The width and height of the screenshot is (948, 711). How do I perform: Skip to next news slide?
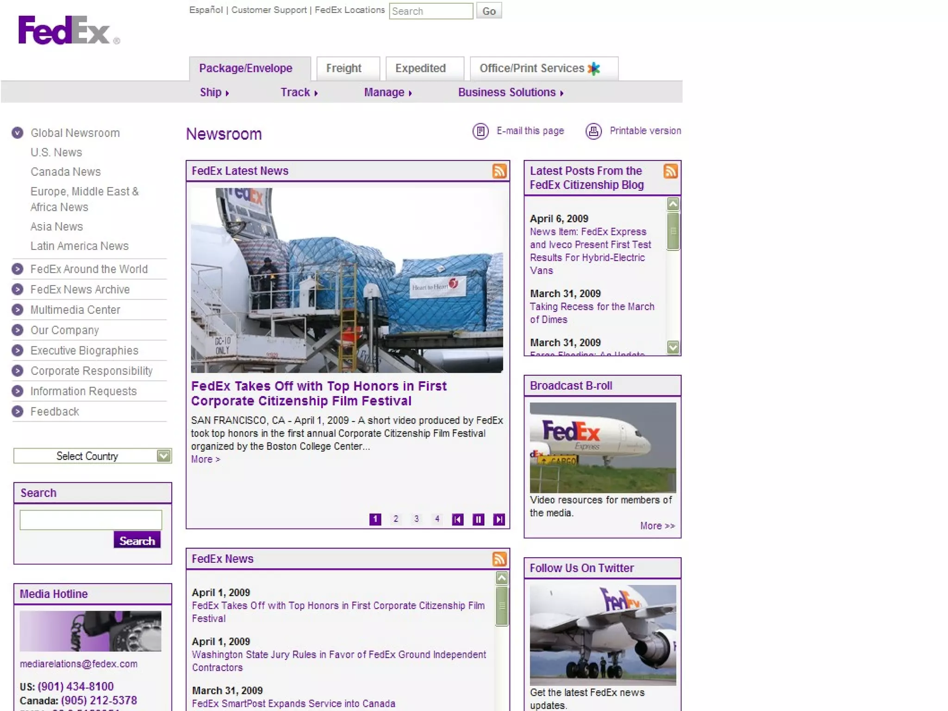(x=499, y=519)
